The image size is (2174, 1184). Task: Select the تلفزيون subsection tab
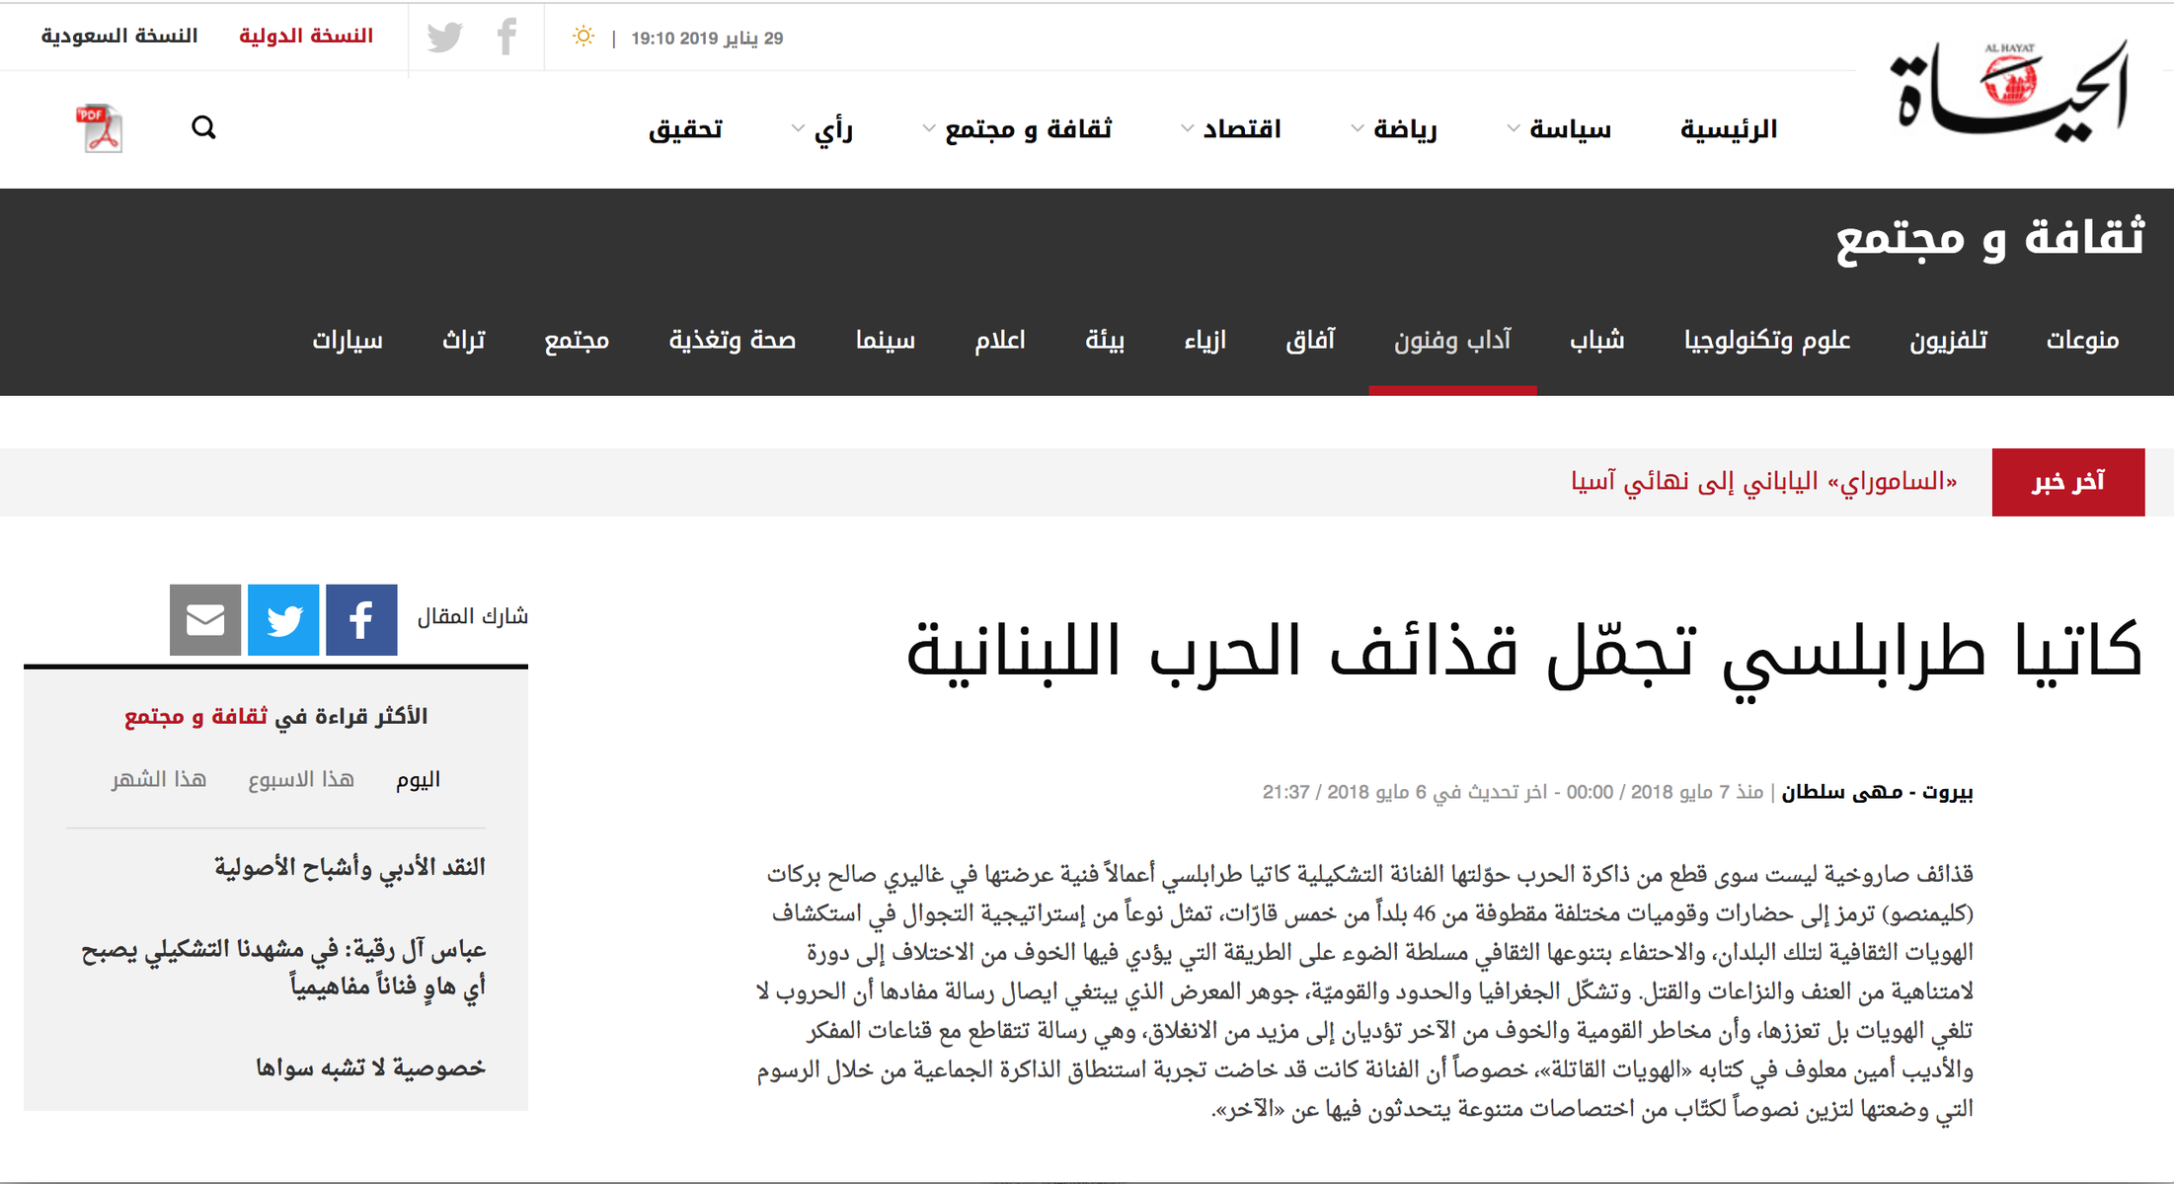click(x=1948, y=341)
